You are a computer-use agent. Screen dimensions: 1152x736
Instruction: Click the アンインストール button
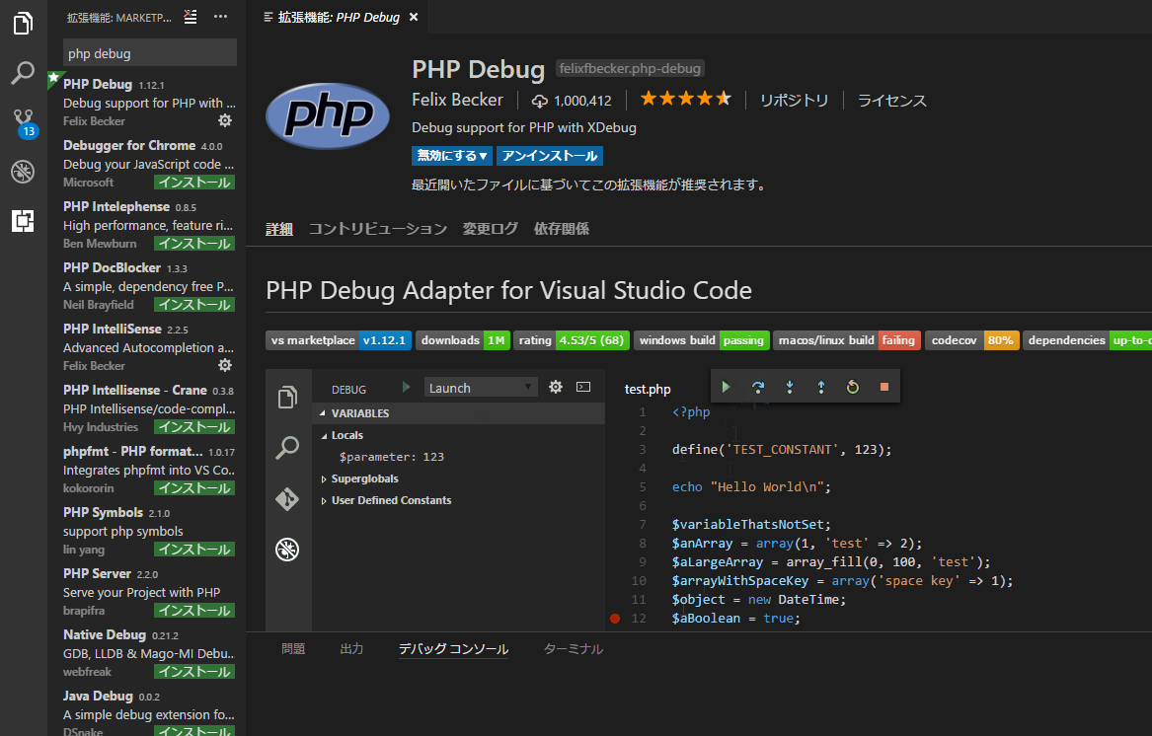click(550, 156)
